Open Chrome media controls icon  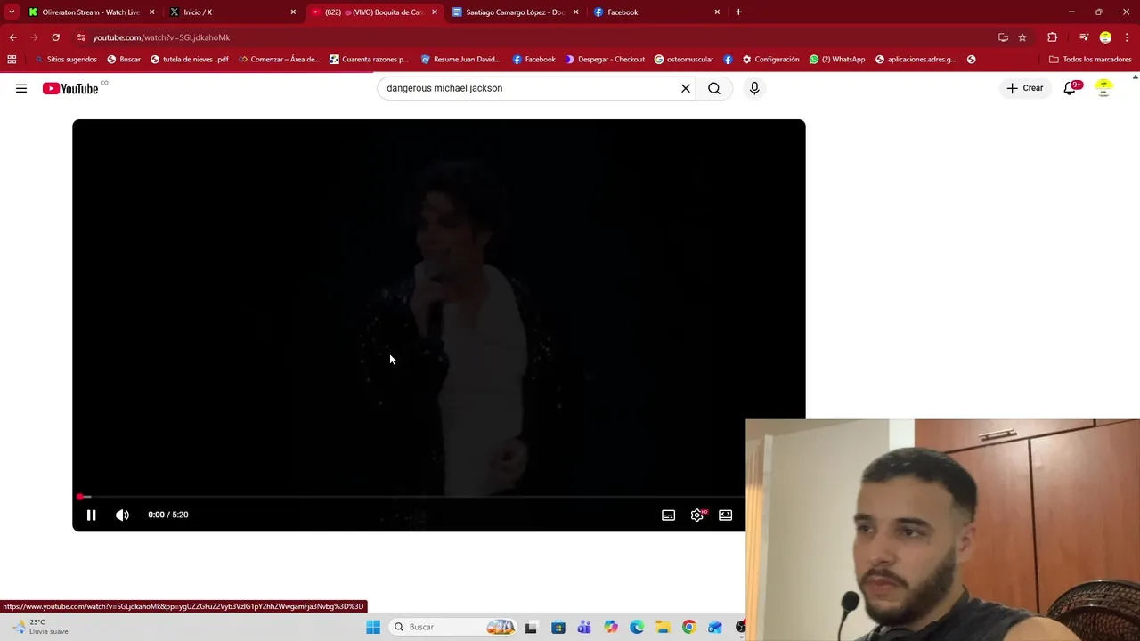1084,37
